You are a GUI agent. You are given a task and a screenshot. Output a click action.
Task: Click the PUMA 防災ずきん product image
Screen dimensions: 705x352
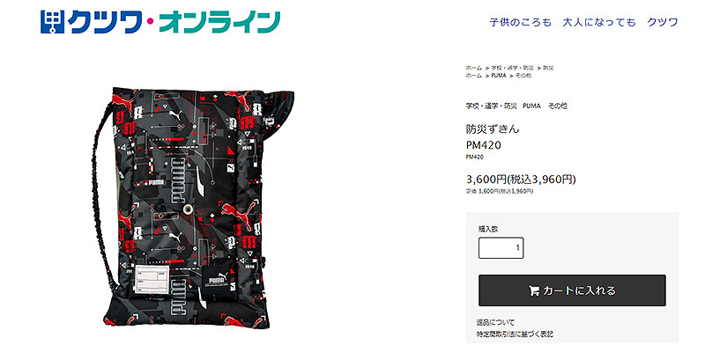point(193,208)
